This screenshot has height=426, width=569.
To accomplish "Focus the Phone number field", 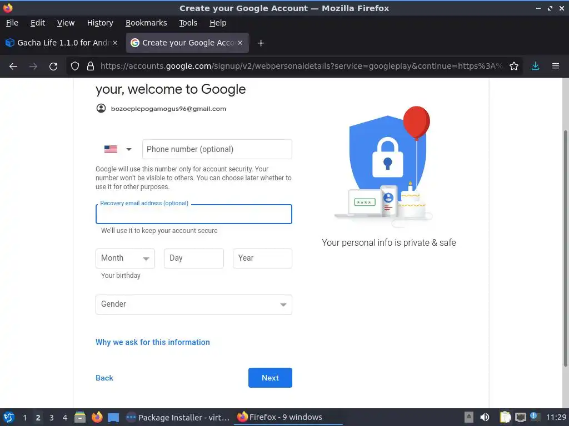I will (217, 149).
